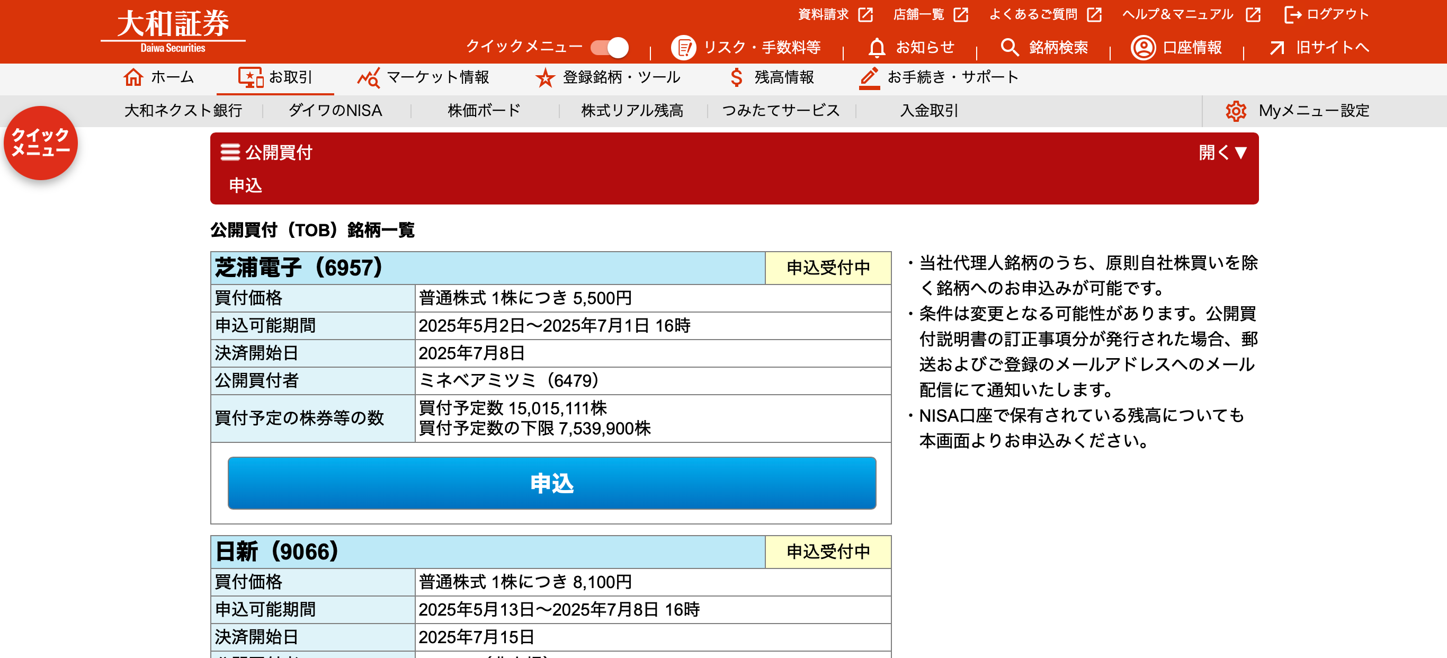The height and width of the screenshot is (658, 1447).
Task: Click リスク・手数料等 link text
Action: coord(762,48)
